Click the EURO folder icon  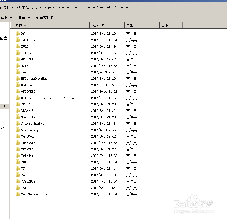[x=18, y=46]
